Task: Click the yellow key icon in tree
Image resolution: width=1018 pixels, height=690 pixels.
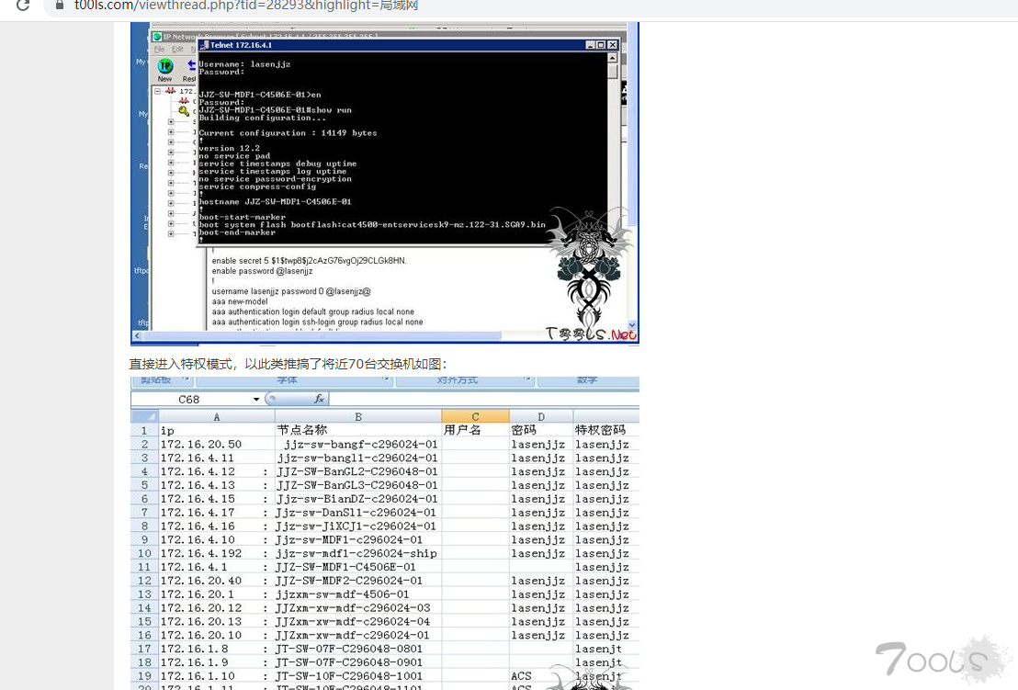Action: (x=185, y=111)
